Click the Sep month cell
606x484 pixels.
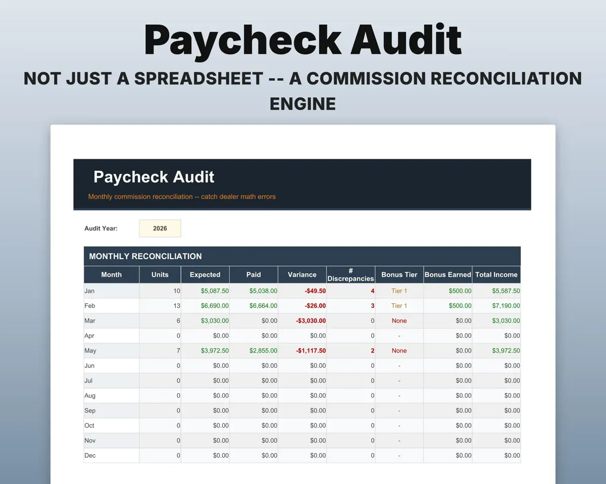112,410
